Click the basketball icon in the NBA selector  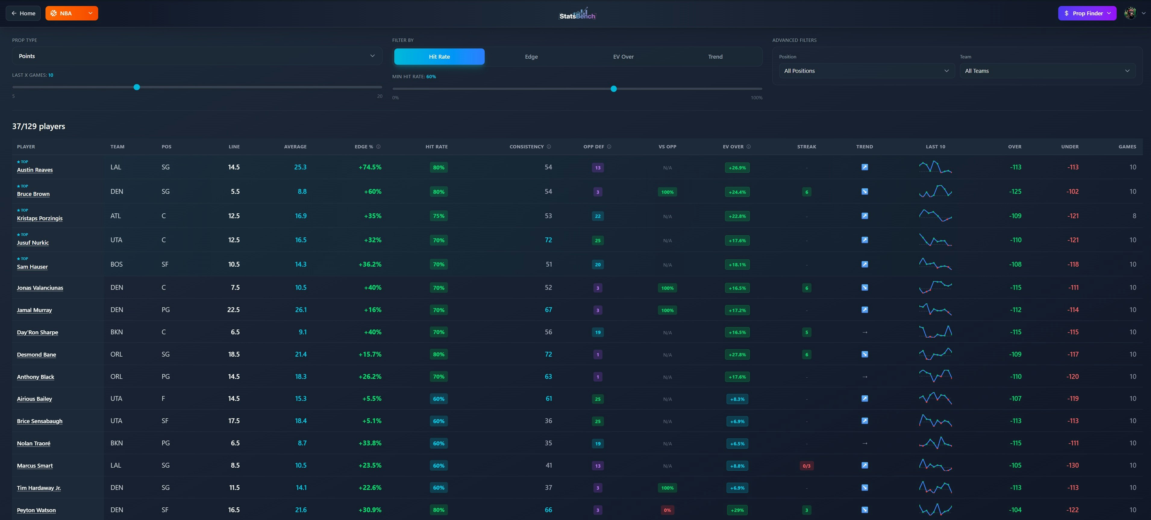click(x=54, y=13)
